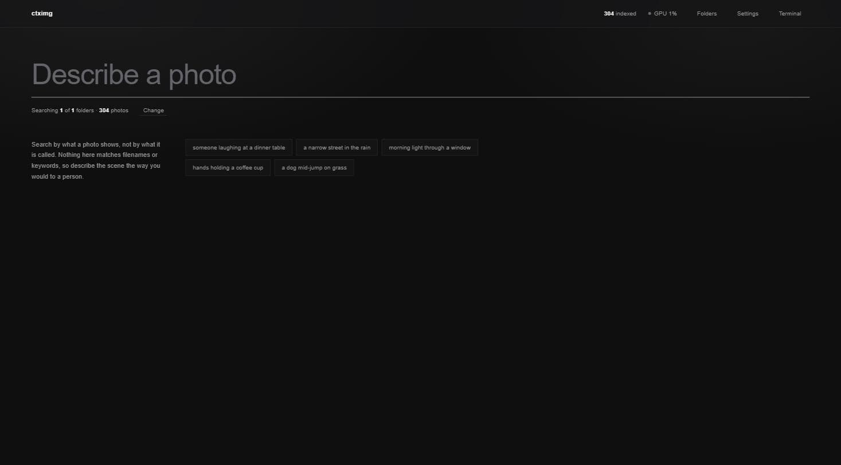Image resolution: width=841 pixels, height=465 pixels.
Task: Click the '304 photos' count text
Action: [114, 111]
